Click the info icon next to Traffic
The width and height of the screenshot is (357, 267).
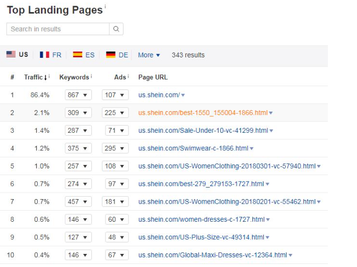click(49, 76)
